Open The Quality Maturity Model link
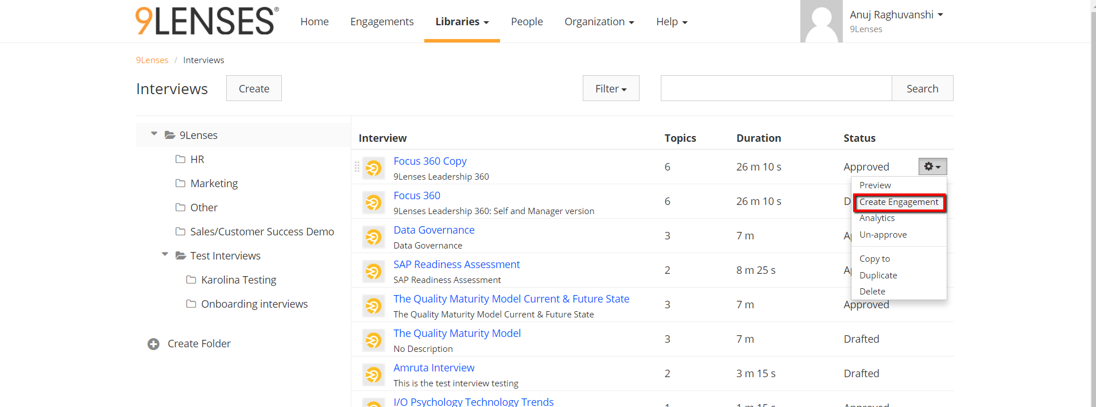Viewport: 1096px width, 407px height. (x=457, y=334)
